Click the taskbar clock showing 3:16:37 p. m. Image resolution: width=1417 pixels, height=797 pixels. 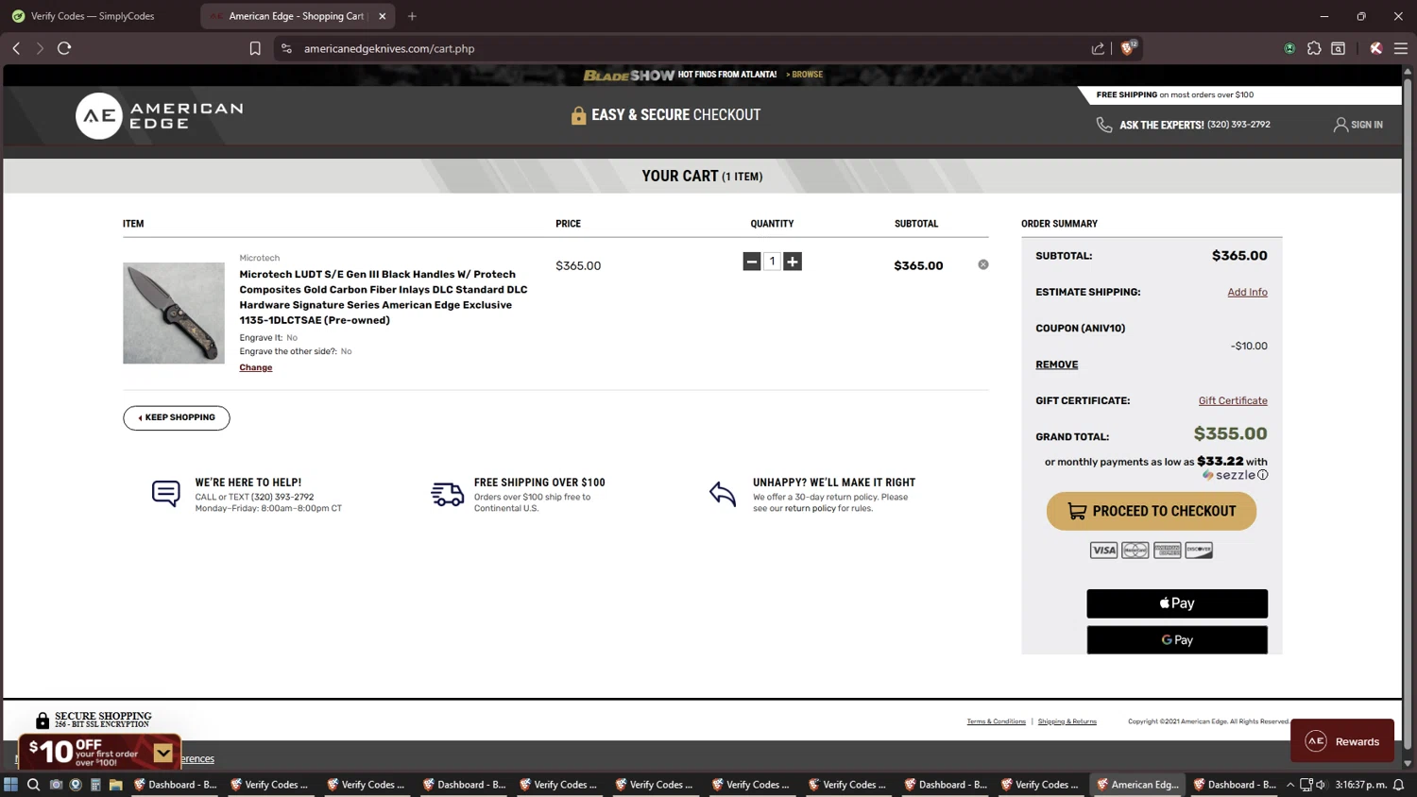[1360, 785]
